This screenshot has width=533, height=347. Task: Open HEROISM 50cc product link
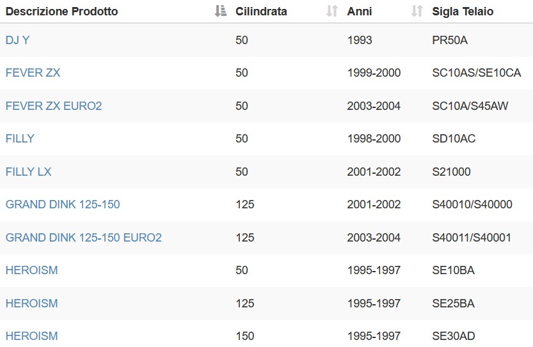point(32,270)
